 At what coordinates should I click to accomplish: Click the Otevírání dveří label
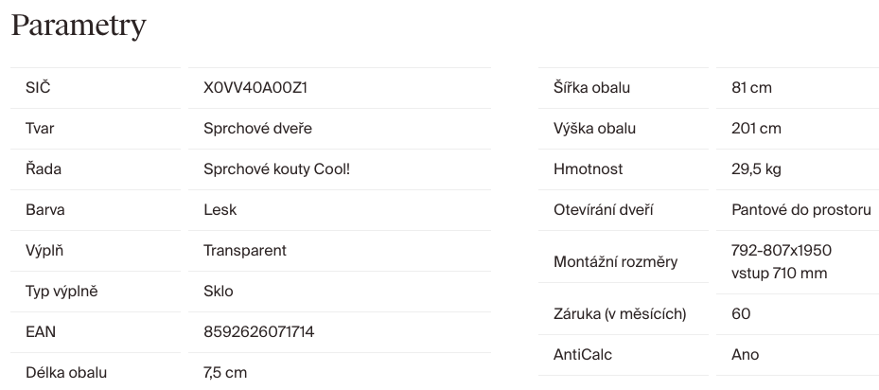click(x=603, y=210)
